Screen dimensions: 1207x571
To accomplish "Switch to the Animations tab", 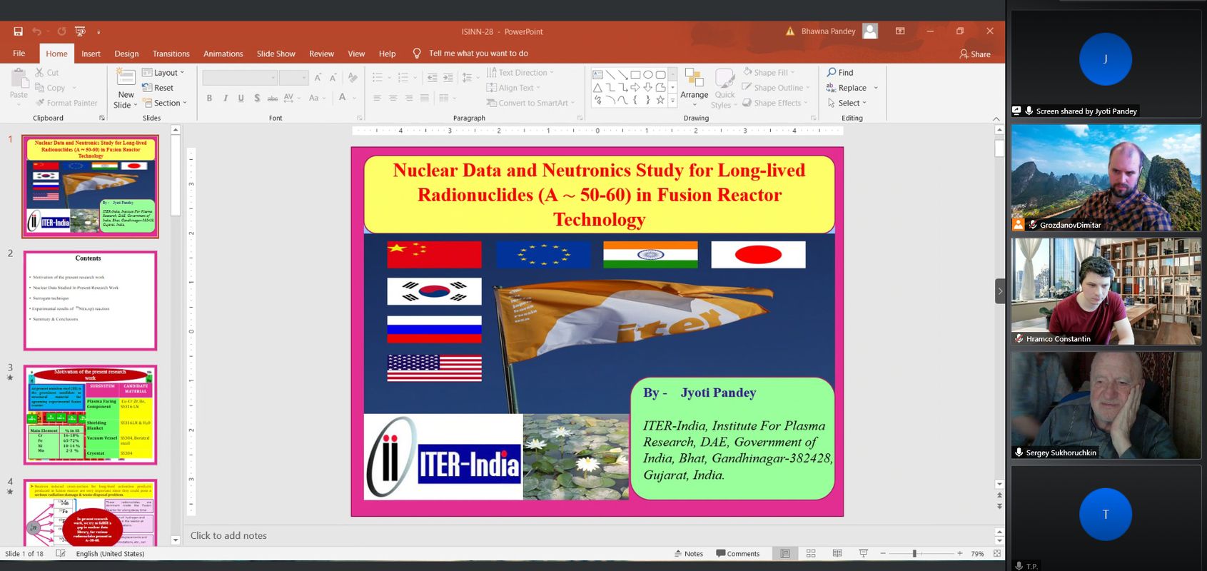I will pos(223,54).
